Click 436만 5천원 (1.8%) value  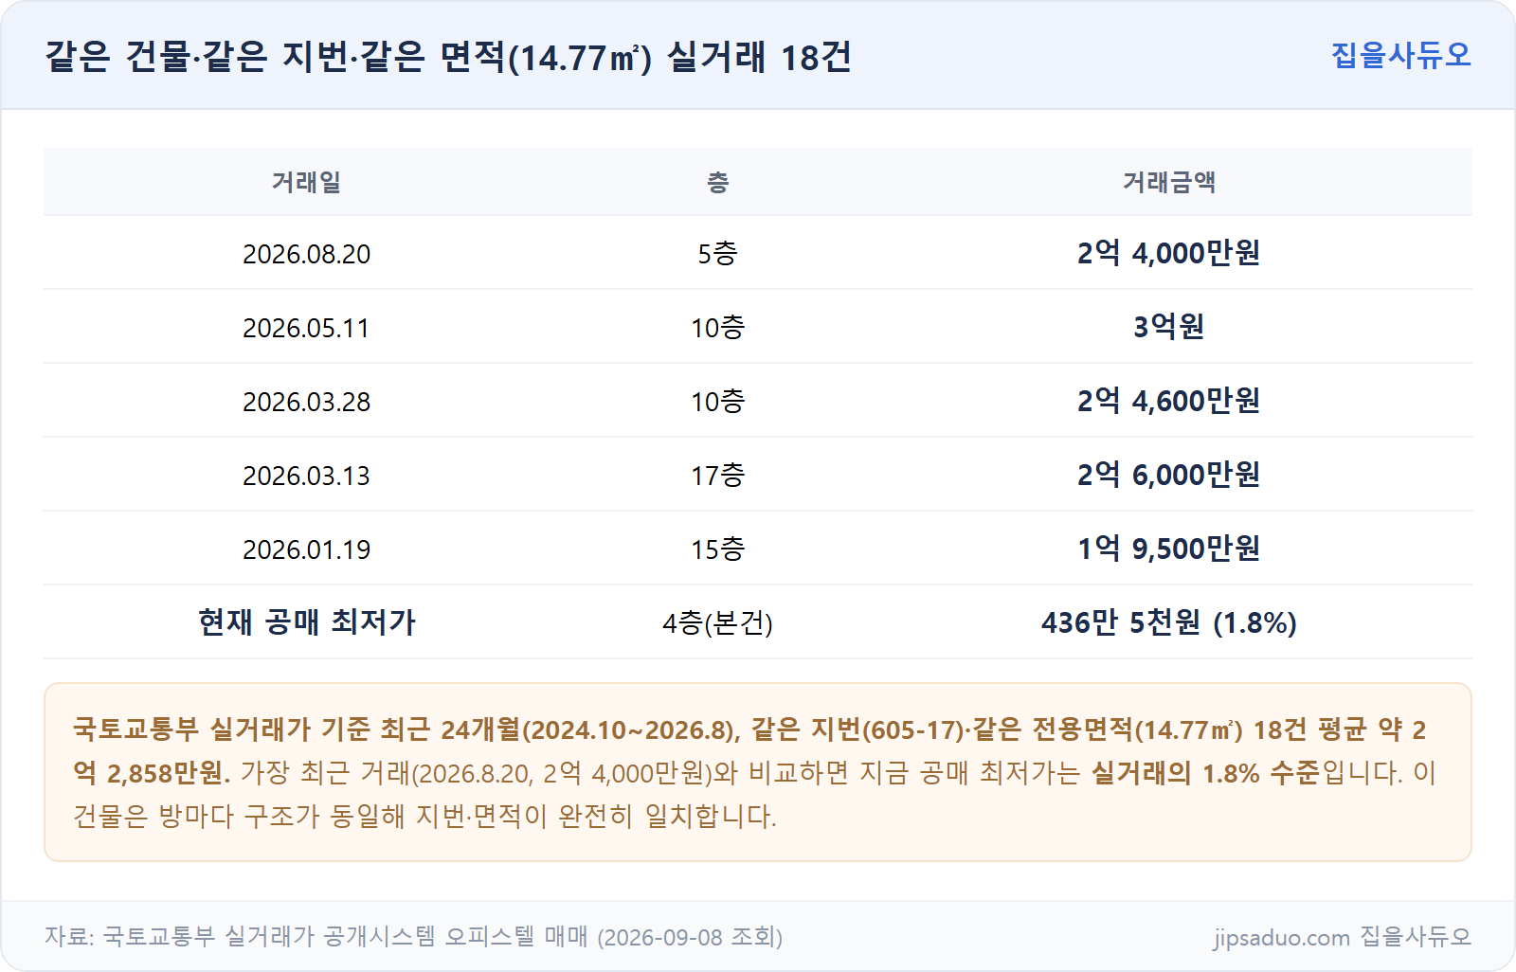1168,622
